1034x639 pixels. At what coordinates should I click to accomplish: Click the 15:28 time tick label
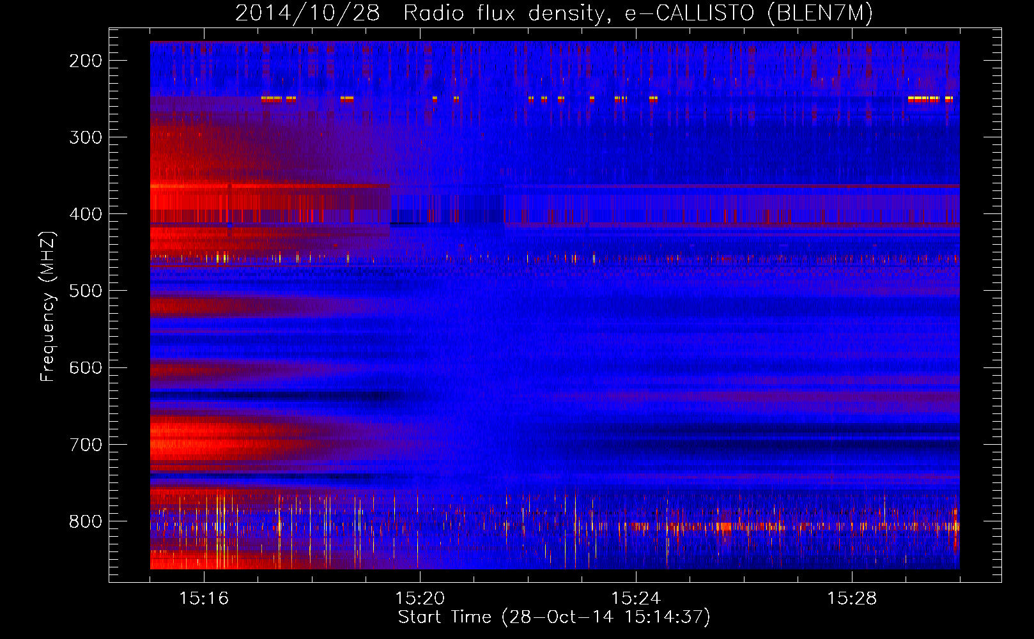click(852, 599)
